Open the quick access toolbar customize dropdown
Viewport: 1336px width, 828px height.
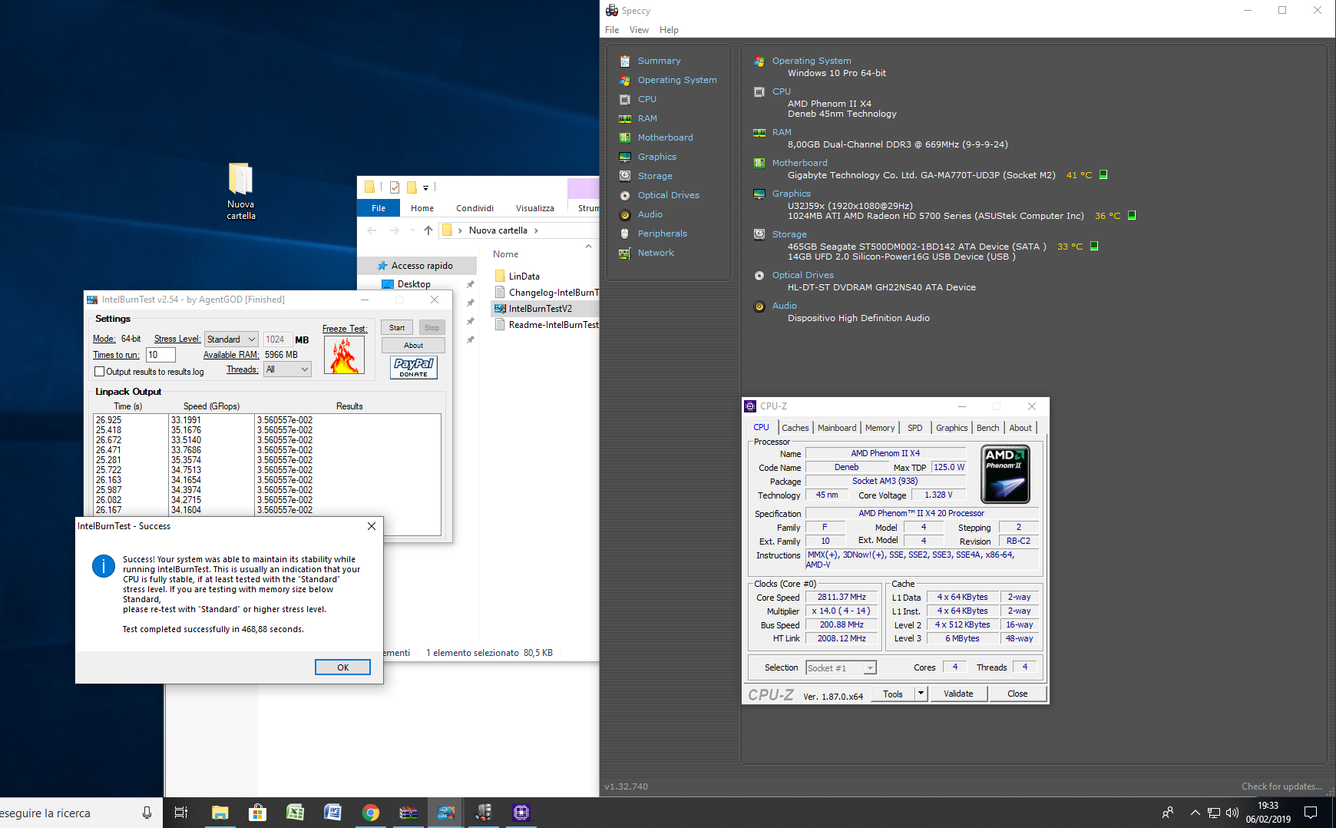(425, 187)
